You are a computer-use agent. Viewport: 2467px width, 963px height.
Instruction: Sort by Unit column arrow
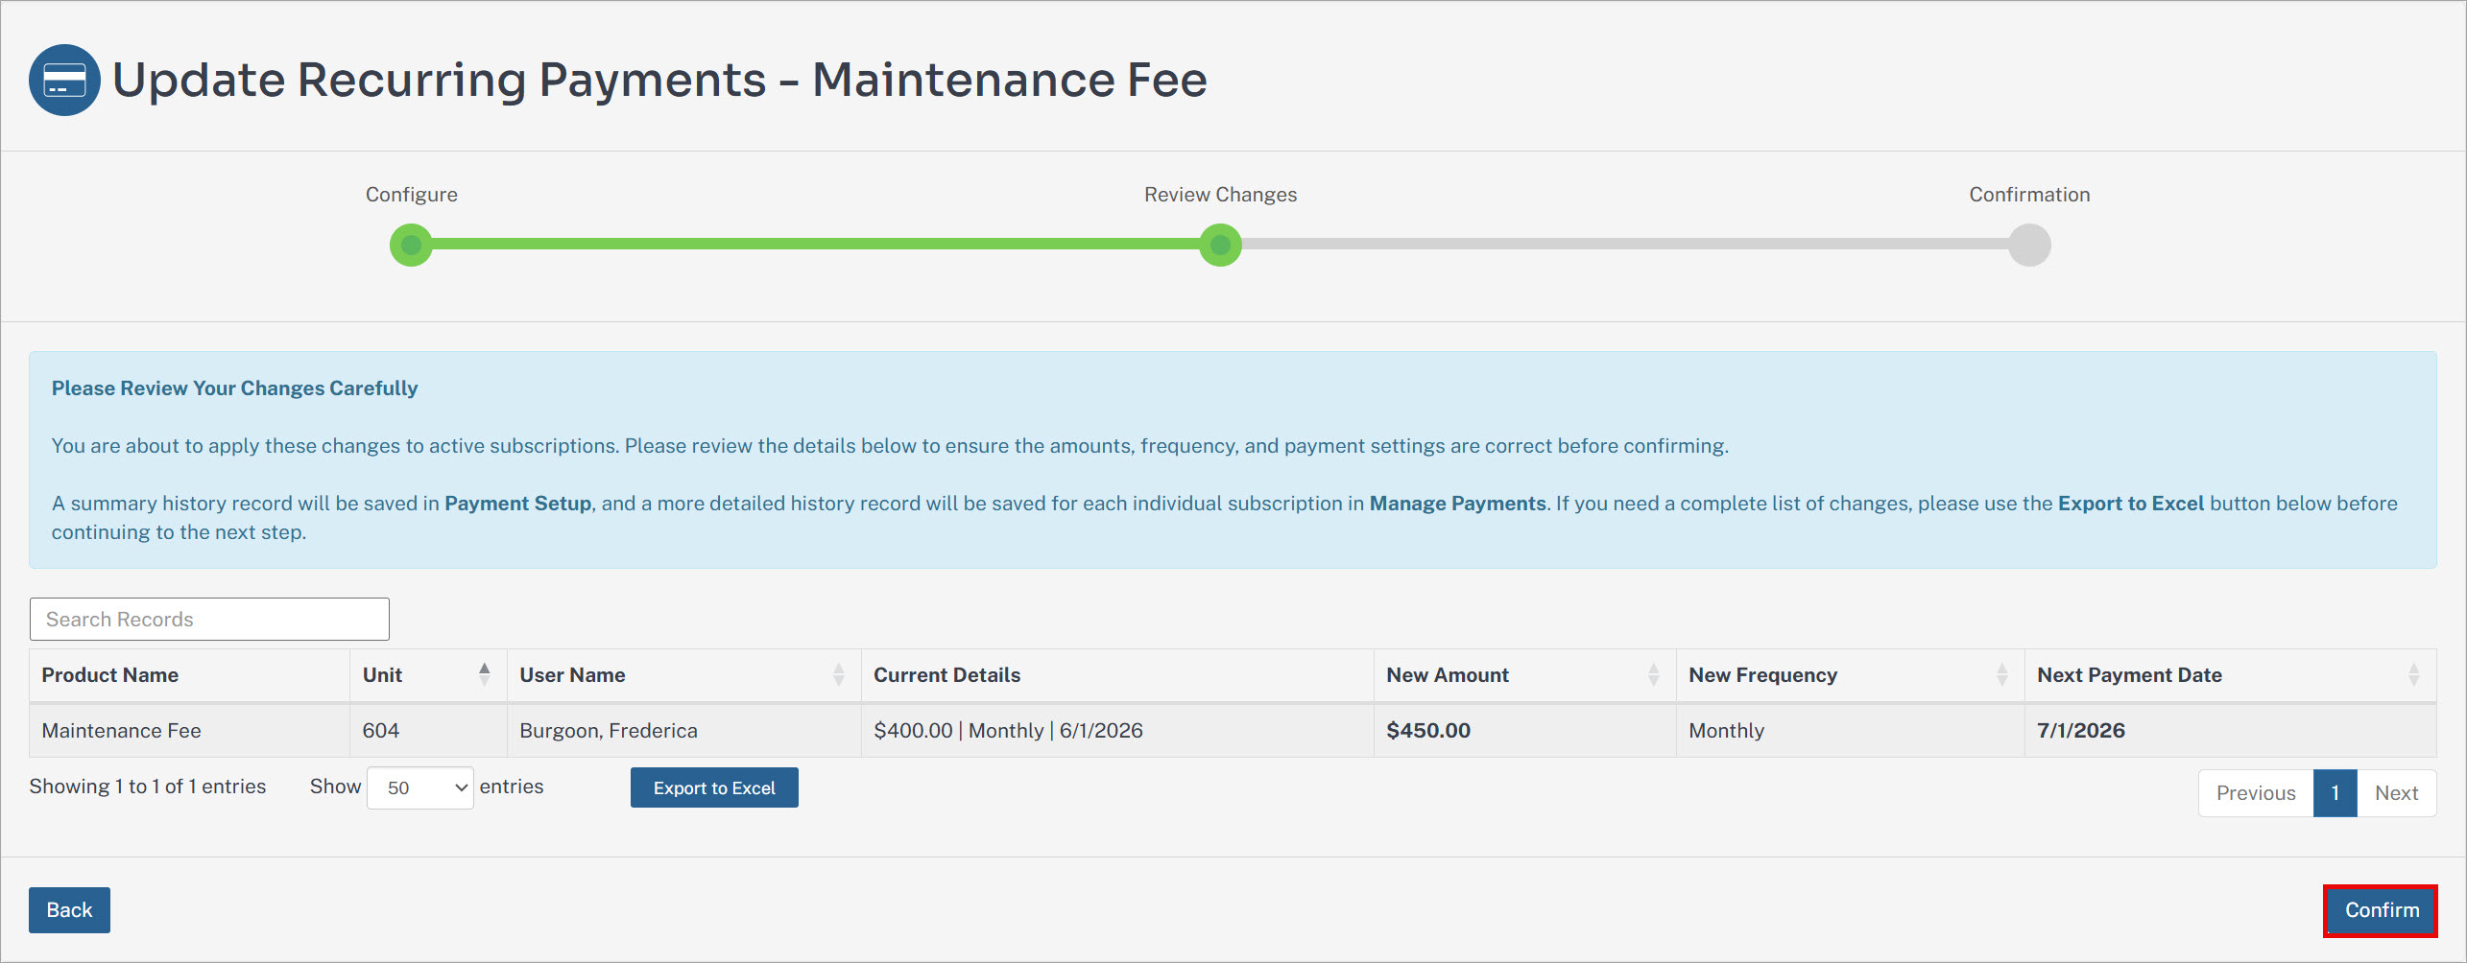(x=485, y=674)
